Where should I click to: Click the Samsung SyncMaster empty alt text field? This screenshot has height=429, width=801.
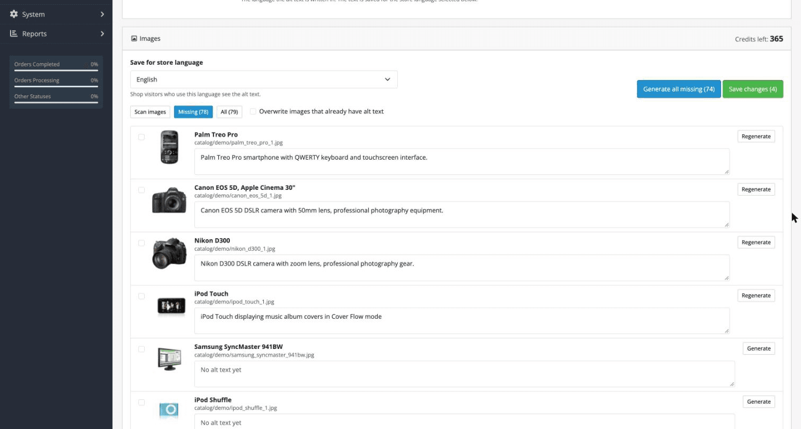pyautogui.click(x=465, y=373)
